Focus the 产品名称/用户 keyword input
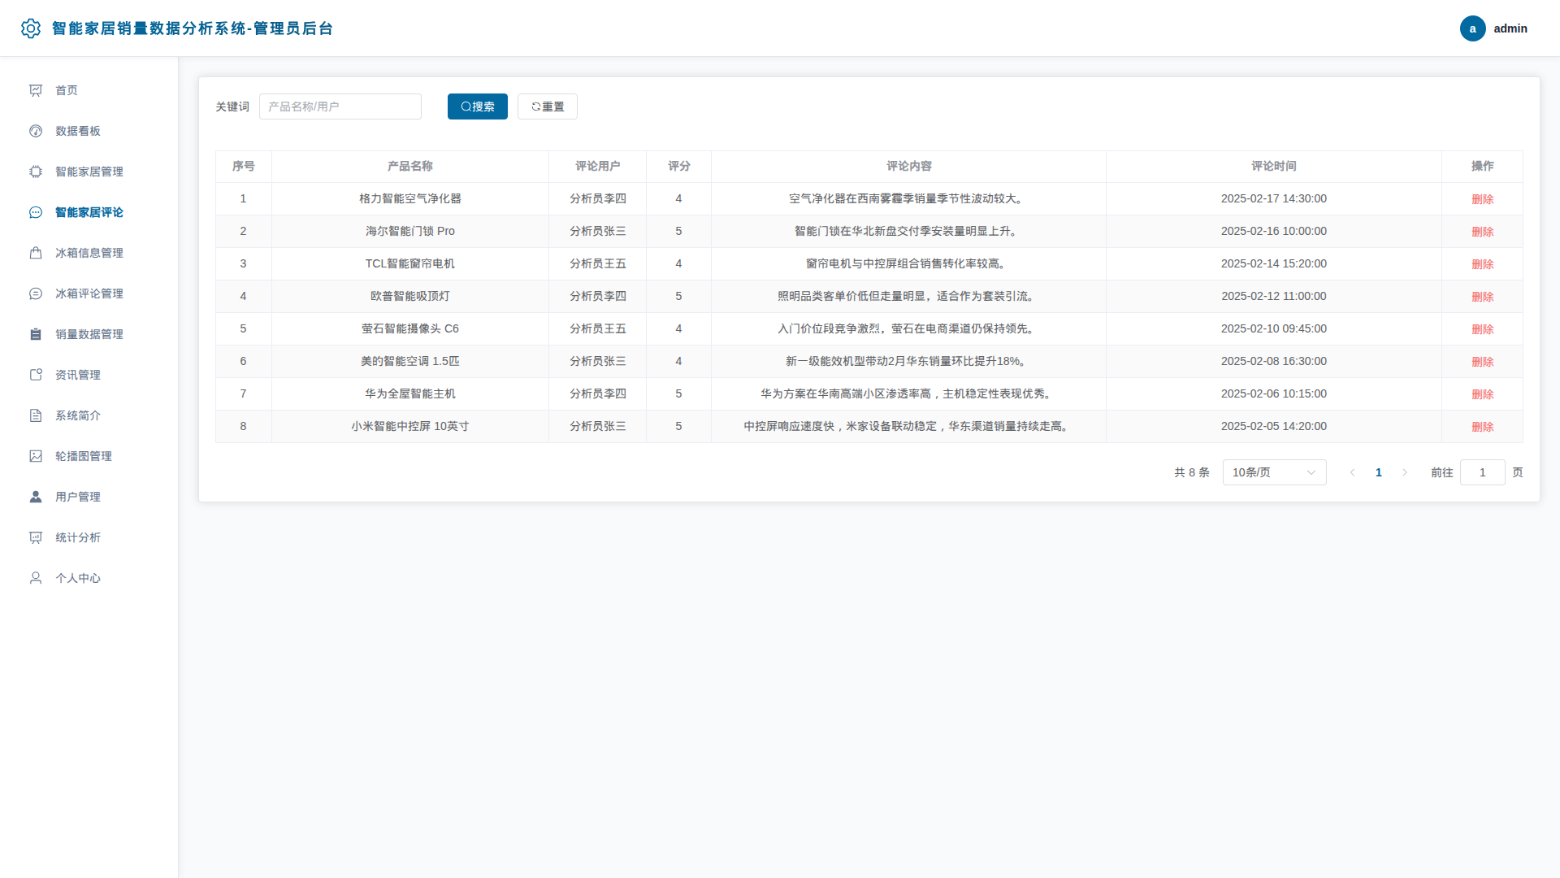Viewport: 1560px width, 878px height. [x=340, y=106]
